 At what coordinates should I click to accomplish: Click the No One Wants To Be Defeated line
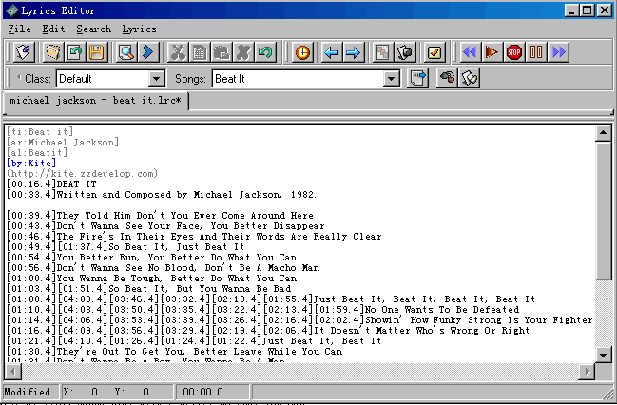(x=262, y=309)
